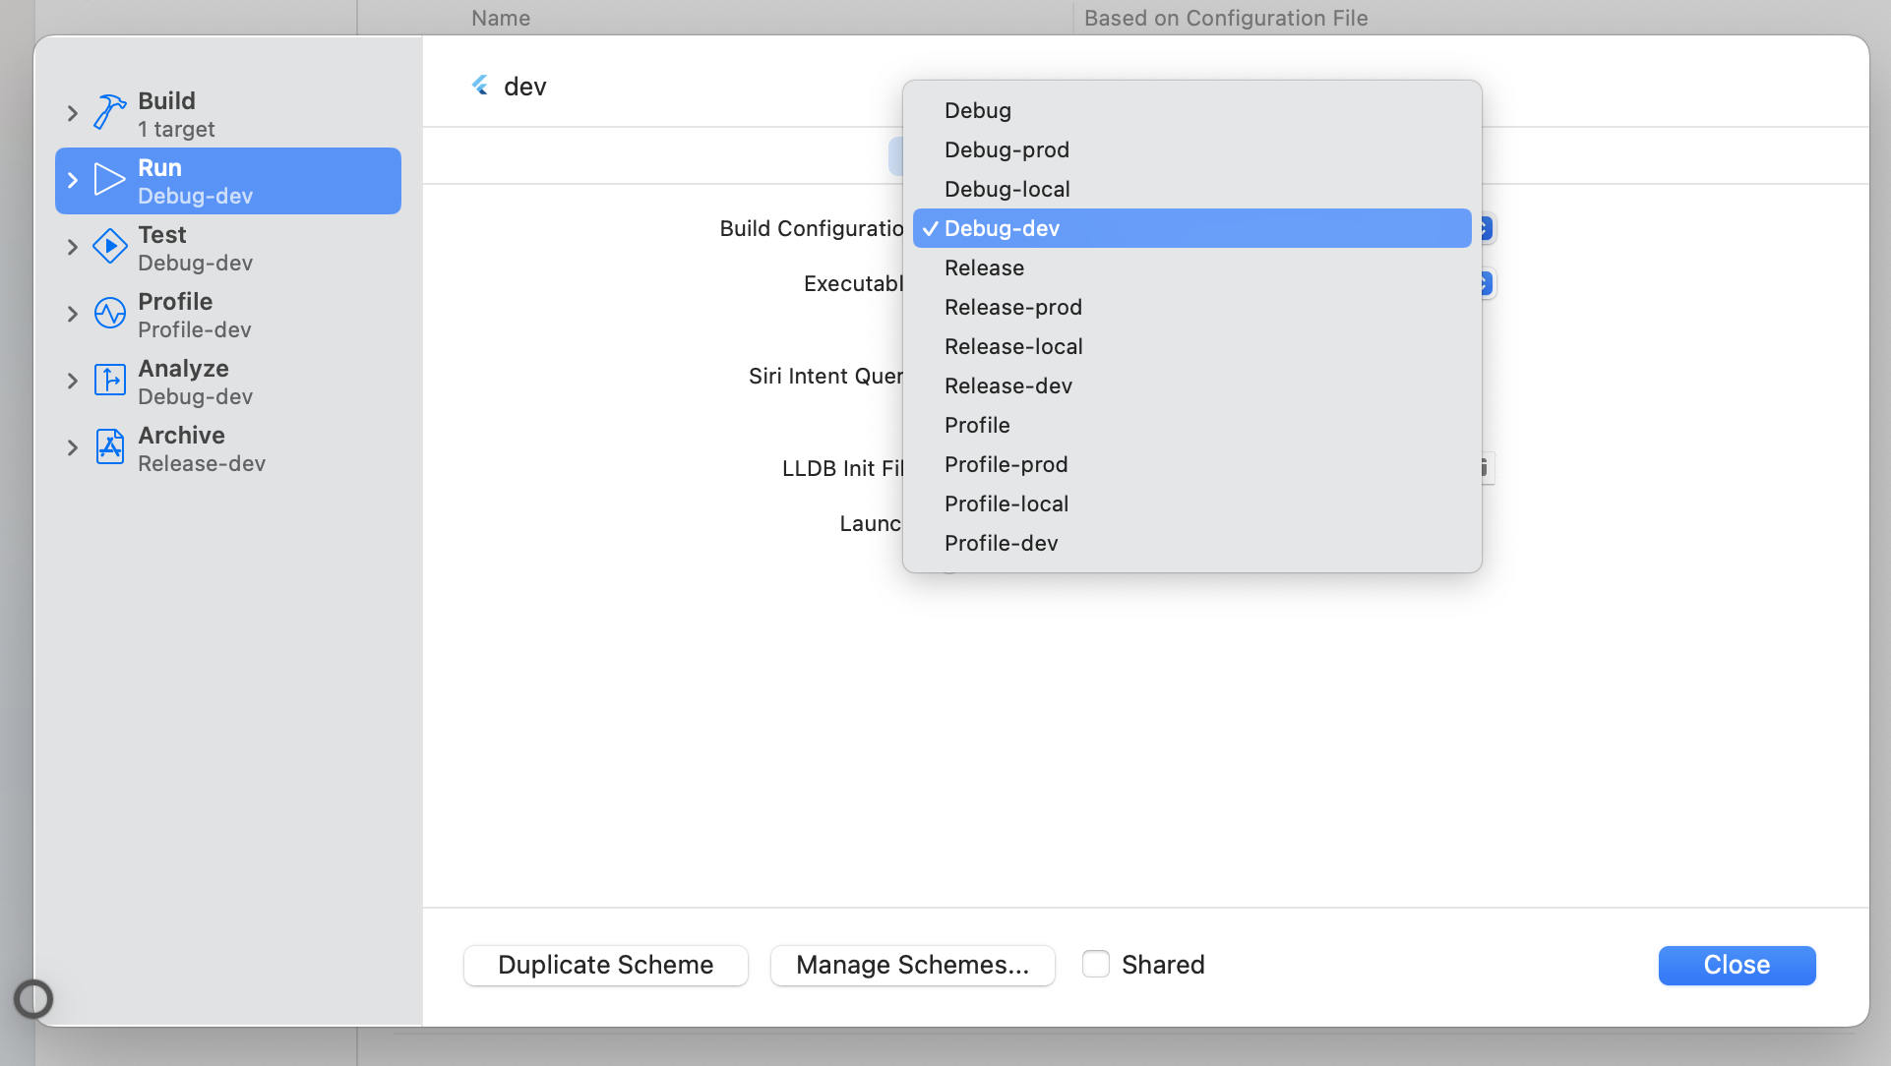Select the Release-dev menu entry
The width and height of the screenshot is (1891, 1066).
click(x=1007, y=385)
